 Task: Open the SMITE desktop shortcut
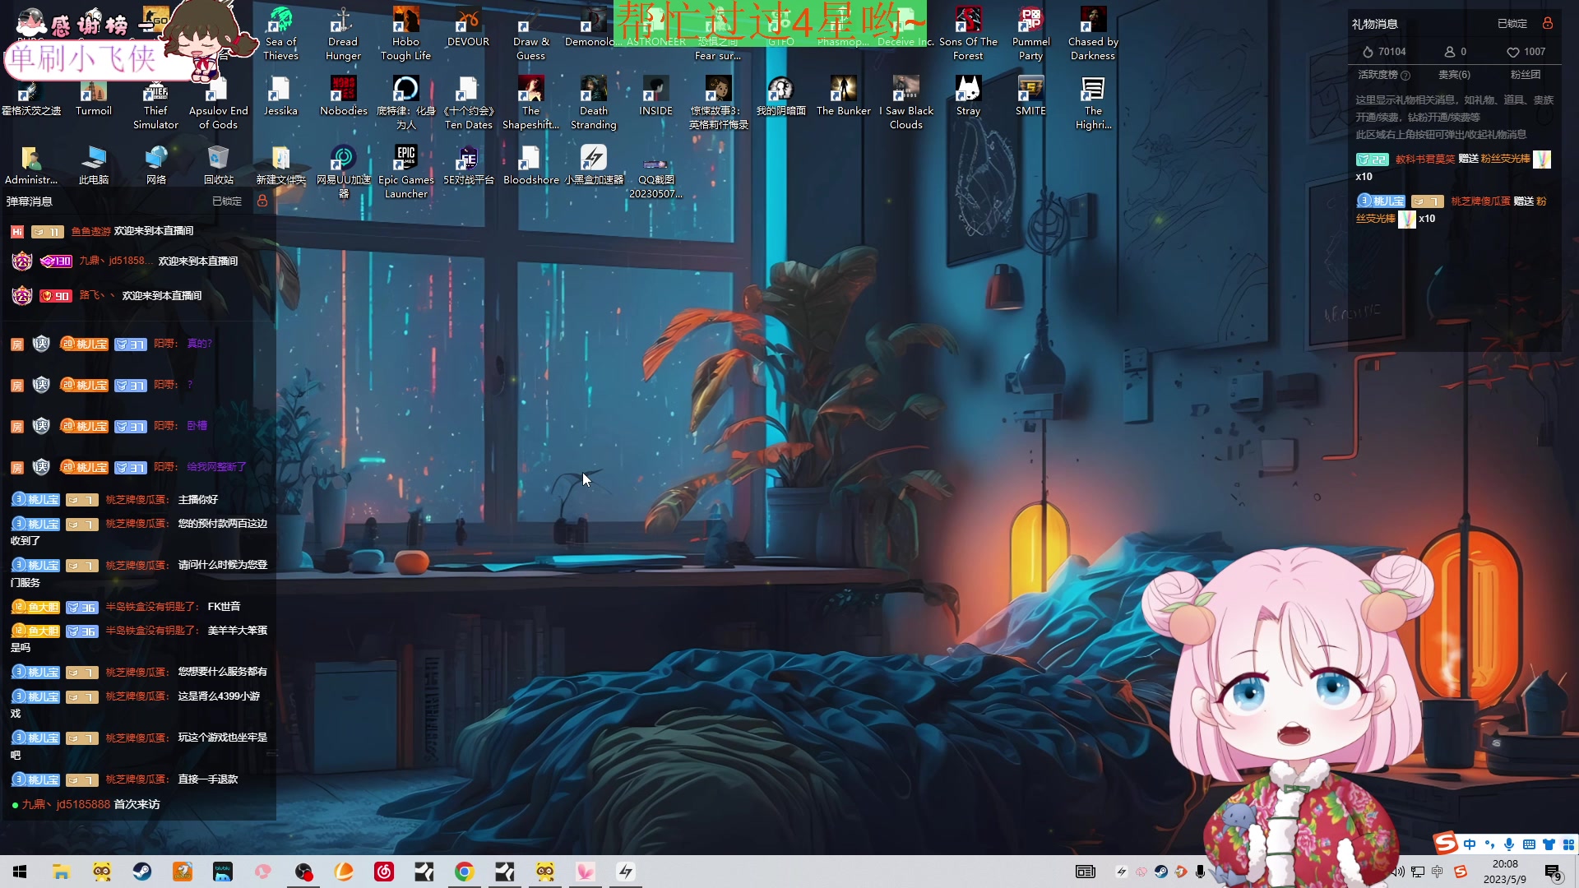[x=1030, y=96]
